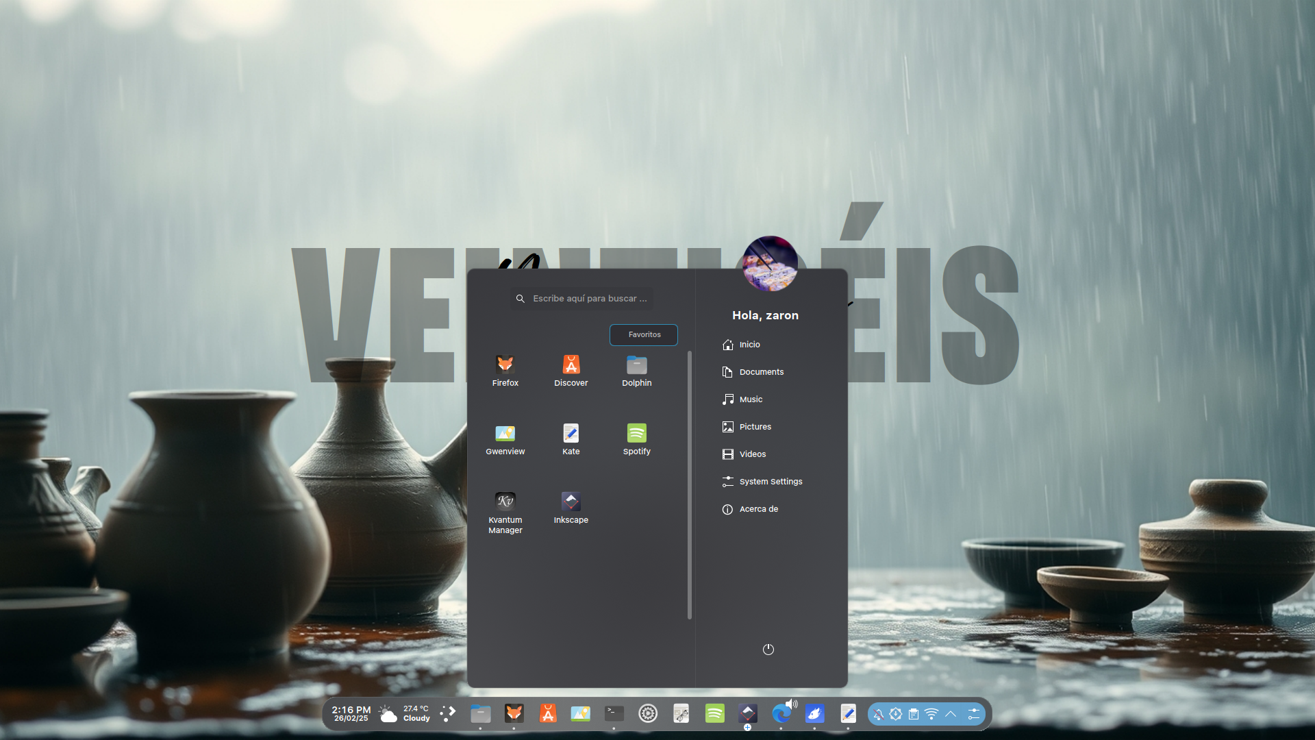Click the gear media player taskbar icon
1315x740 pixels.
point(648,714)
